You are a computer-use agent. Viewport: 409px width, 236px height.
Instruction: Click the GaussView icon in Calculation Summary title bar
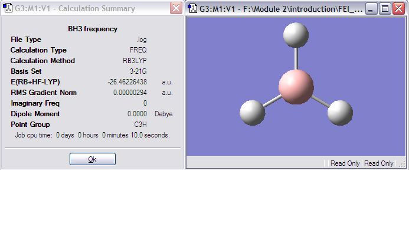(8, 8)
